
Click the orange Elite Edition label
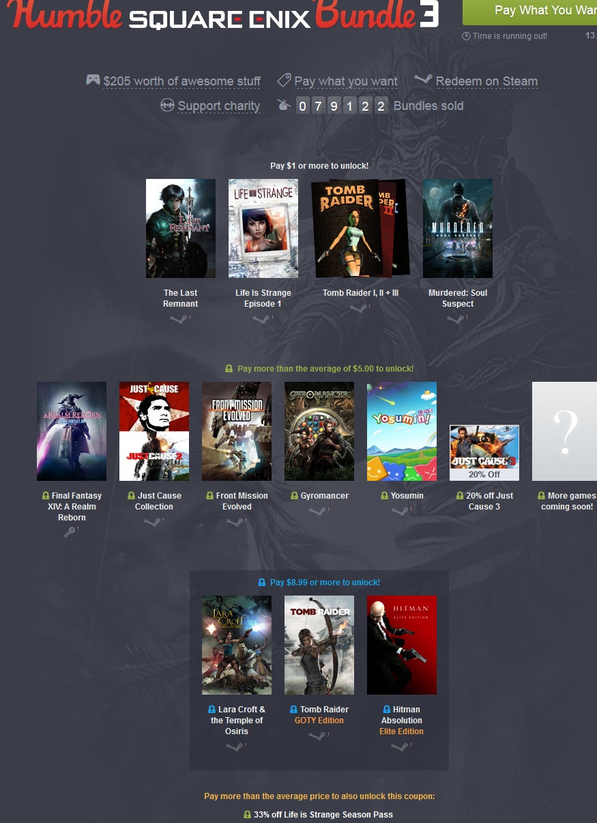(x=402, y=731)
